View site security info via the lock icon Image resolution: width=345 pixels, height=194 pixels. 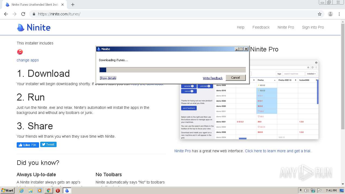pos(34,14)
